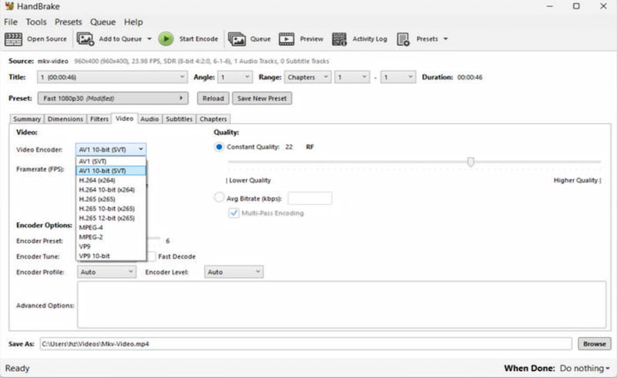This screenshot has height=378, width=617.
Task: Click the Encoder Preset slider
Action: (x=153, y=238)
